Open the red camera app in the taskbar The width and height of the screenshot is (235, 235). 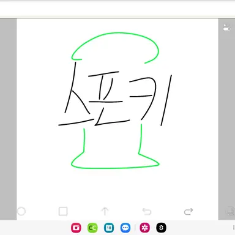76,228
